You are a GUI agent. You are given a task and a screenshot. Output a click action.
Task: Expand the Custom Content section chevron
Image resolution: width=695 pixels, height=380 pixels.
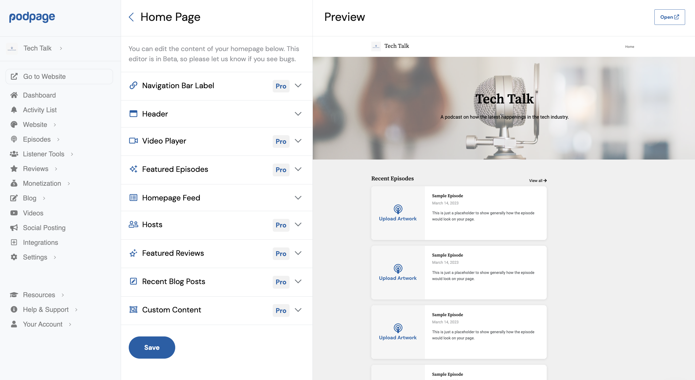tap(298, 310)
